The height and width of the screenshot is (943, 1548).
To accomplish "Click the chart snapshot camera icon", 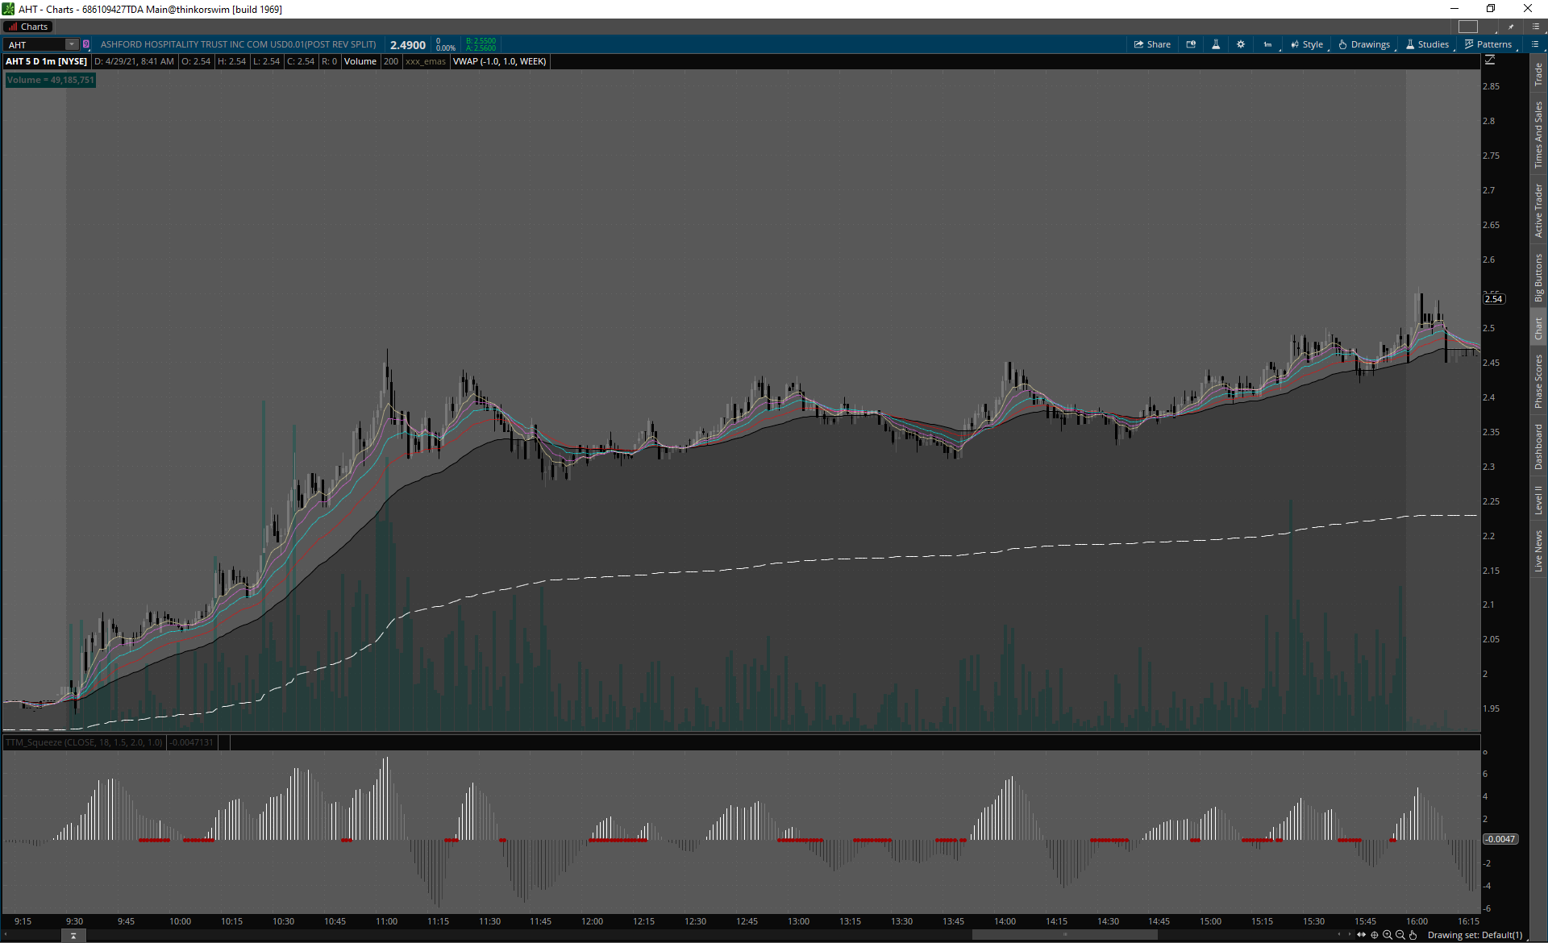I will pyautogui.click(x=1191, y=44).
